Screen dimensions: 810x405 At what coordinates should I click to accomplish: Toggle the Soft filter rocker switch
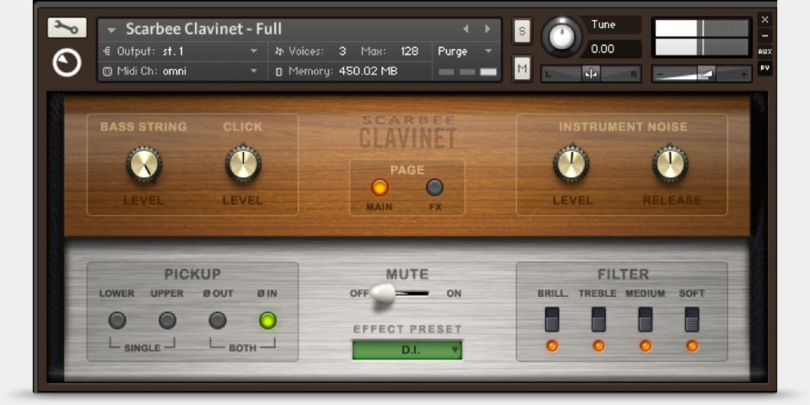click(692, 319)
